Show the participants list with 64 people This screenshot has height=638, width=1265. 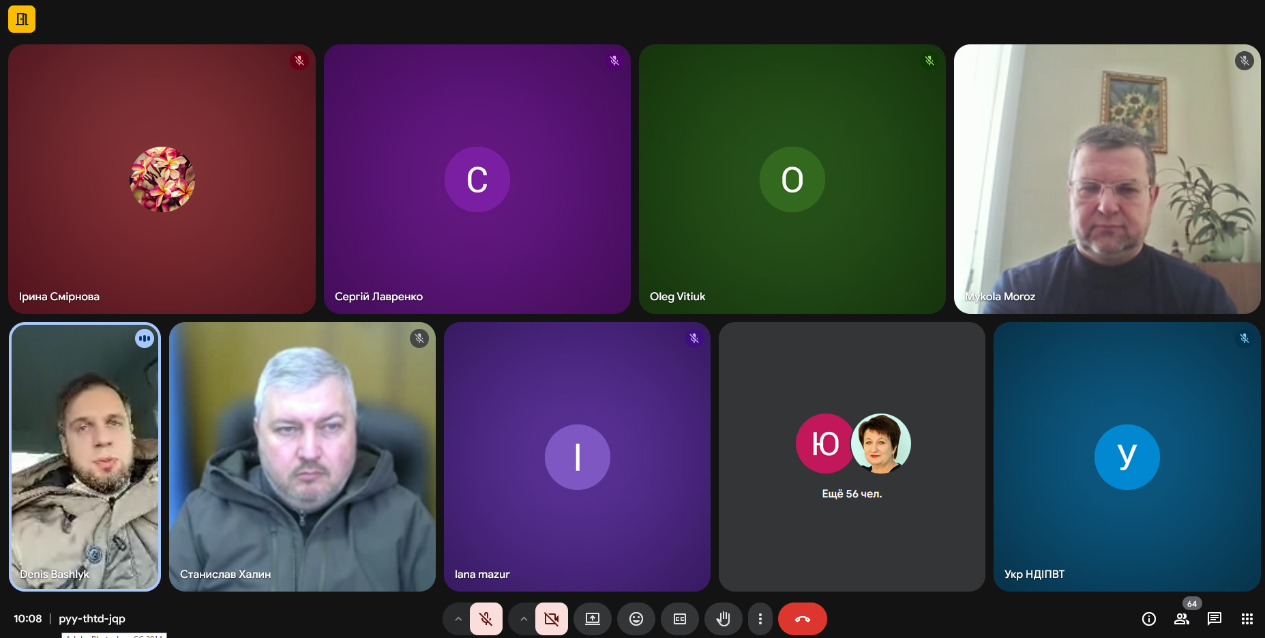(x=1182, y=619)
